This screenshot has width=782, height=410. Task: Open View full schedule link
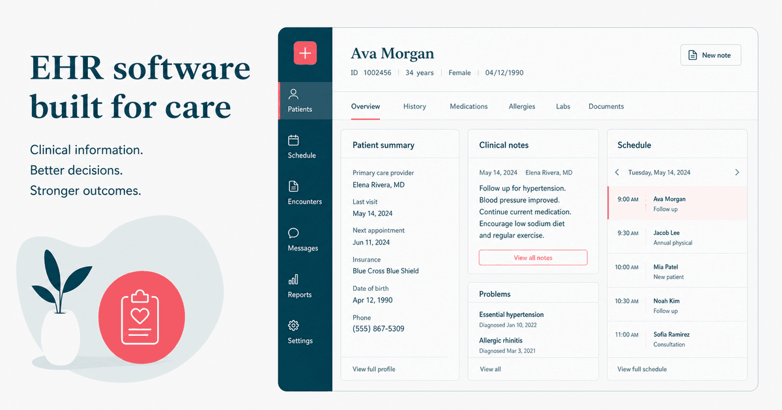pos(642,369)
